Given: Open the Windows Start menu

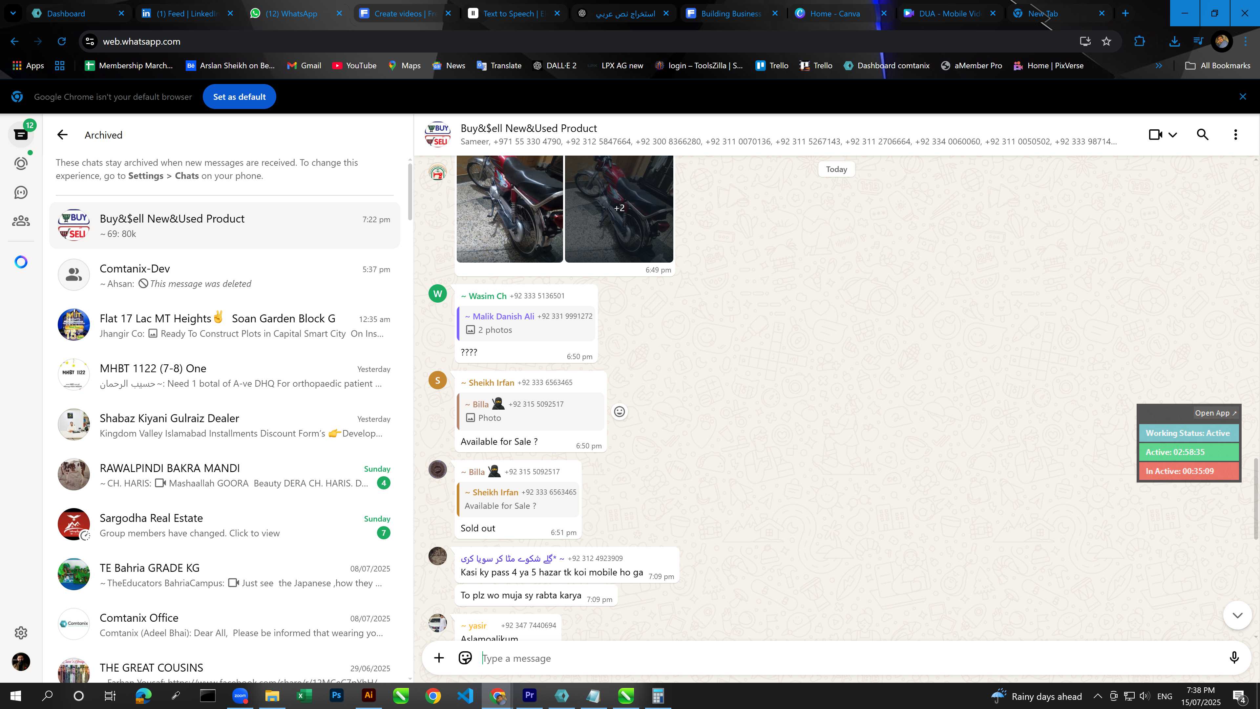Looking at the screenshot, I should pos(15,696).
